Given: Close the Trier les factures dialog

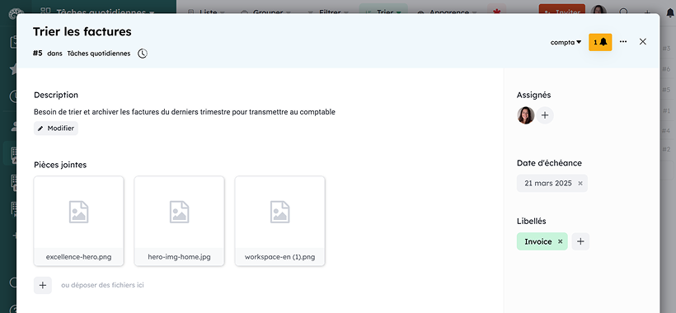Looking at the screenshot, I should [643, 42].
